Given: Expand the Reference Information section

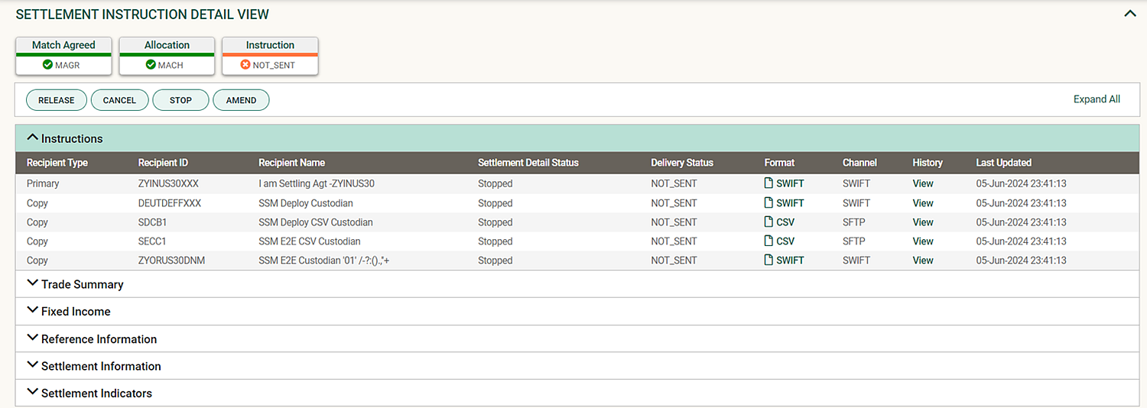Looking at the screenshot, I should (32, 338).
